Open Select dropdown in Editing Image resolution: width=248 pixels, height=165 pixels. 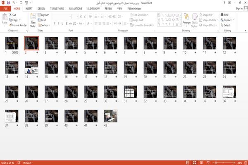point(226,25)
